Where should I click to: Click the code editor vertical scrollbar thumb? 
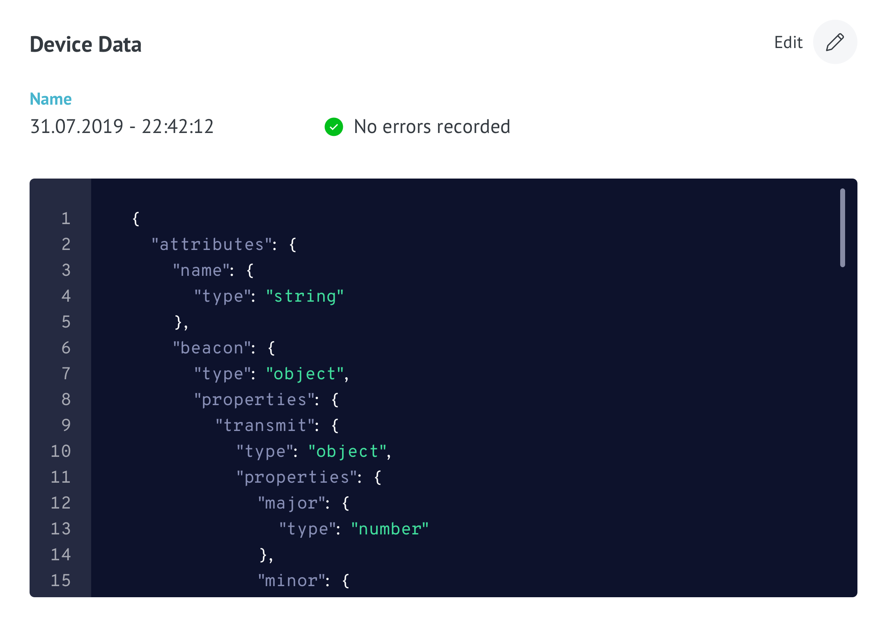(x=842, y=228)
